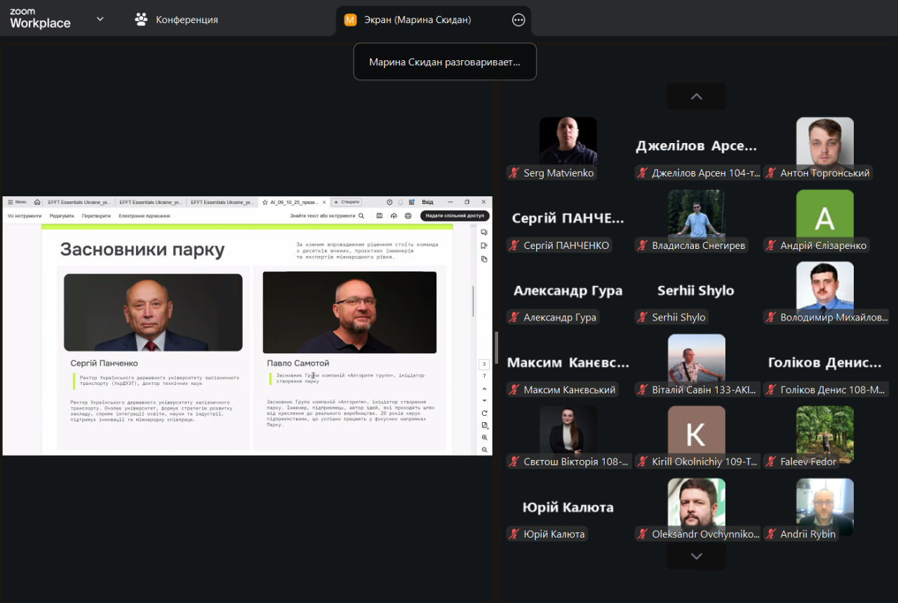Toggle muted microphone icon for Юрій Калюта
The width and height of the screenshot is (898, 603).
pos(514,534)
